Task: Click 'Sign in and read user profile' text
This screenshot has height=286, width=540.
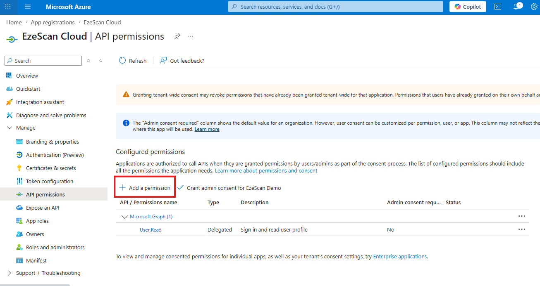Action: tap(274, 230)
